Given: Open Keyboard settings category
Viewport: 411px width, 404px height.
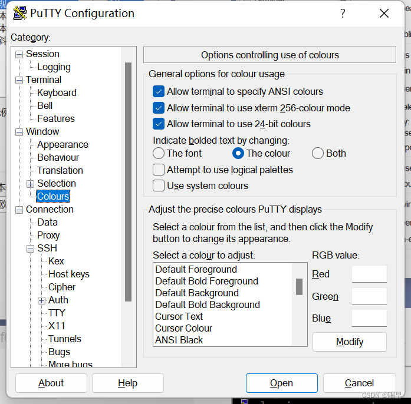Looking at the screenshot, I should (57, 92).
